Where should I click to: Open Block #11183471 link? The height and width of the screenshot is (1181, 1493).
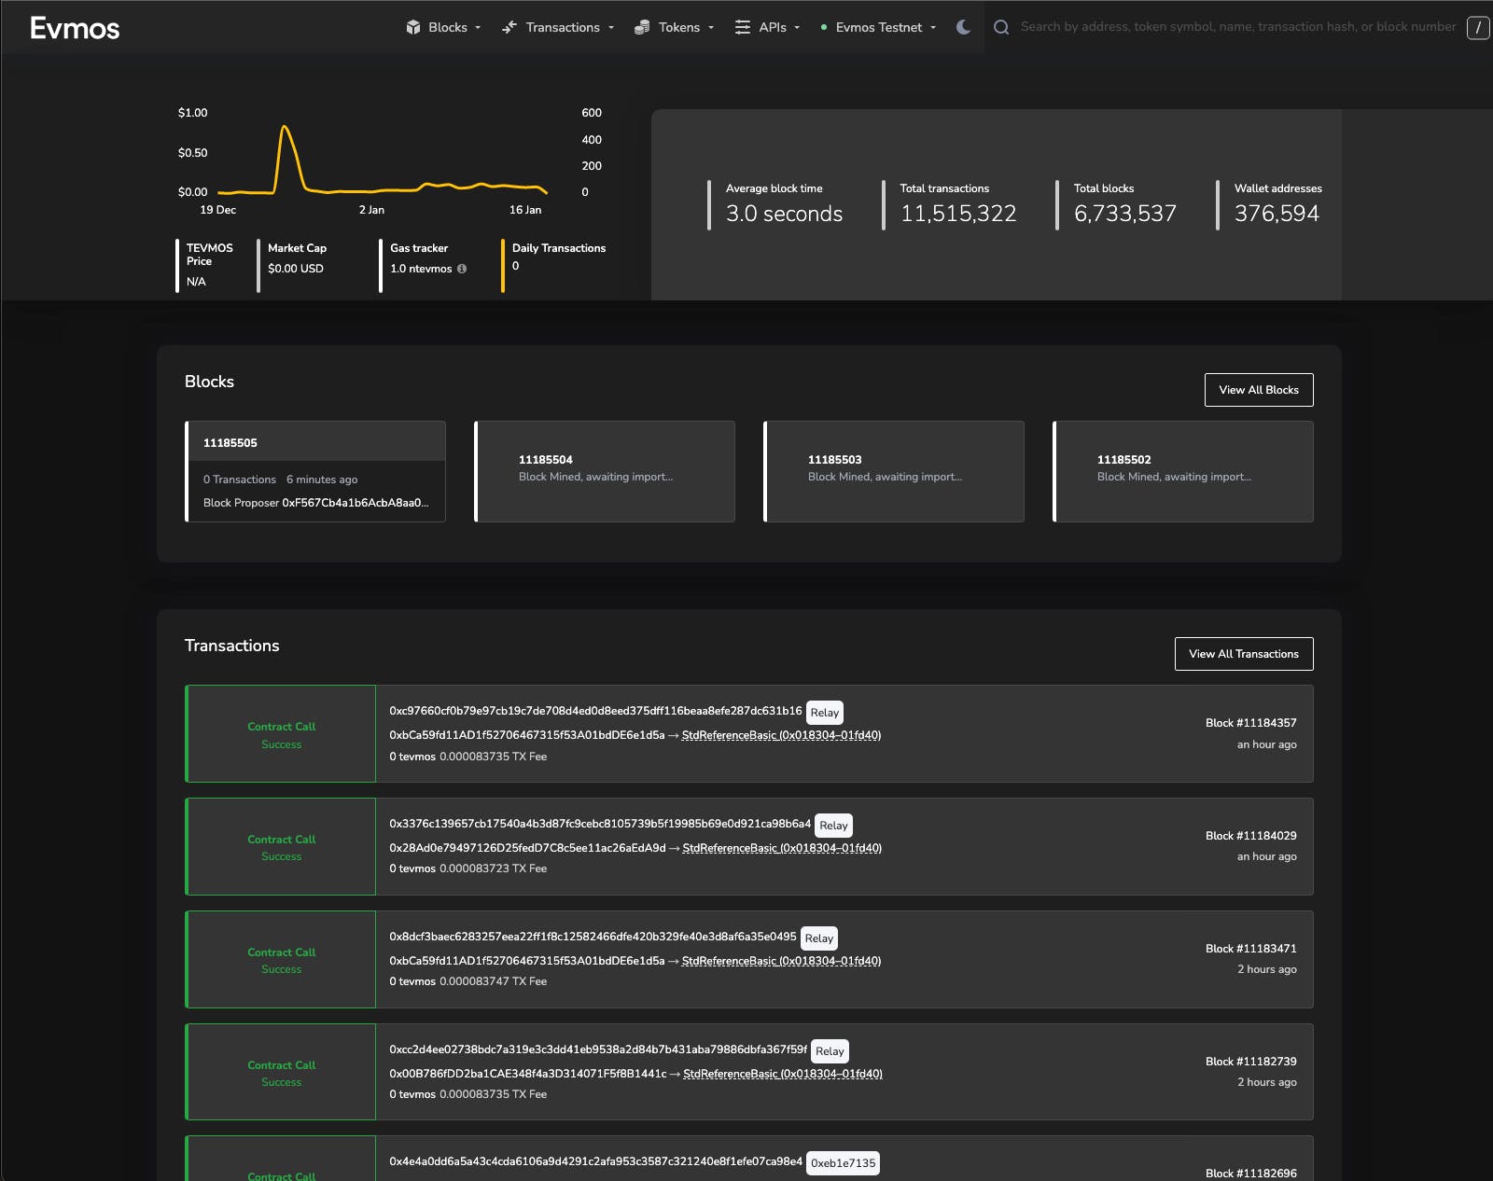coord(1250,949)
